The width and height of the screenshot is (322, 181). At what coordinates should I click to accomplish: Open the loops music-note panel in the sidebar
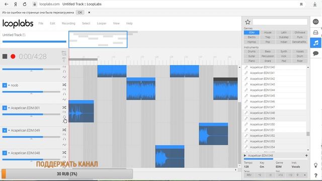coord(316,43)
